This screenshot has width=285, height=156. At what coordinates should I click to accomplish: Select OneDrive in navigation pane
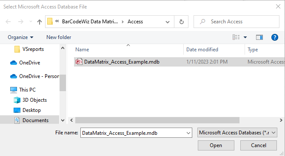[x=30, y=62]
